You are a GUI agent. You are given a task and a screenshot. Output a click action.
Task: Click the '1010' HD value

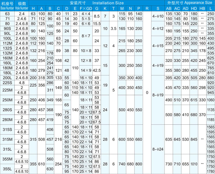click(x=194, y=164)
